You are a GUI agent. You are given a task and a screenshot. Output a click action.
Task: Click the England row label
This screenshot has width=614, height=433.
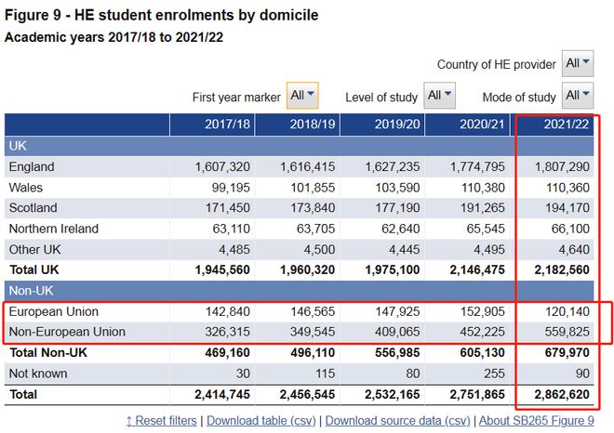(x=32, y=167)
